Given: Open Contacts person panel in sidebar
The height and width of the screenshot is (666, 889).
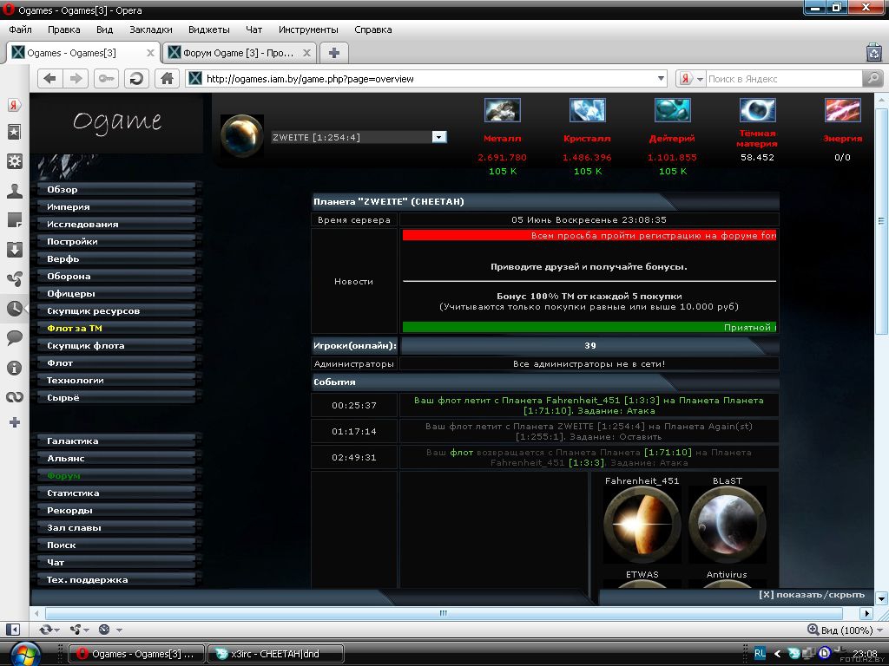Looking at the screenshot, I should pos(14,191).
